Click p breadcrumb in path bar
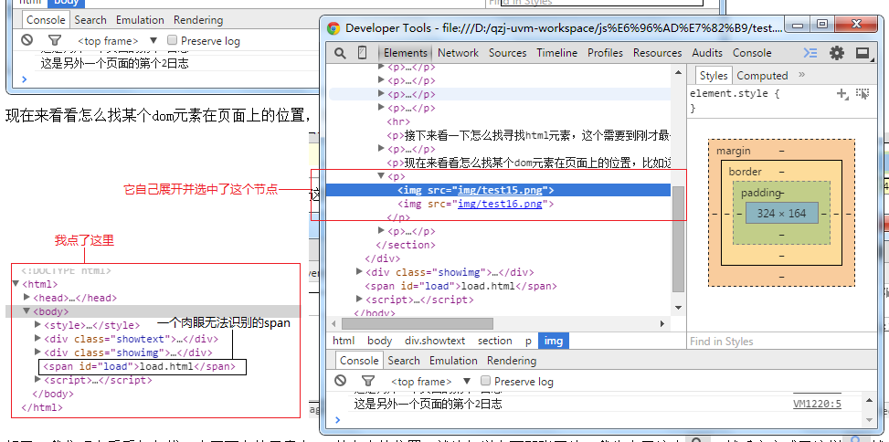 tap(528, 341)
